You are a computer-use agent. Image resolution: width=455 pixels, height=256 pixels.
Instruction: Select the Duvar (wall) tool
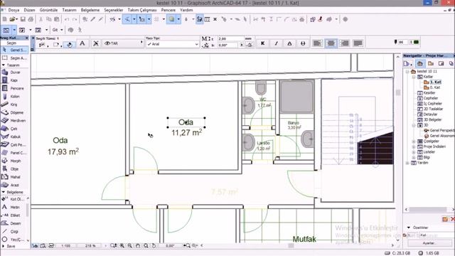tap(14, 73)
